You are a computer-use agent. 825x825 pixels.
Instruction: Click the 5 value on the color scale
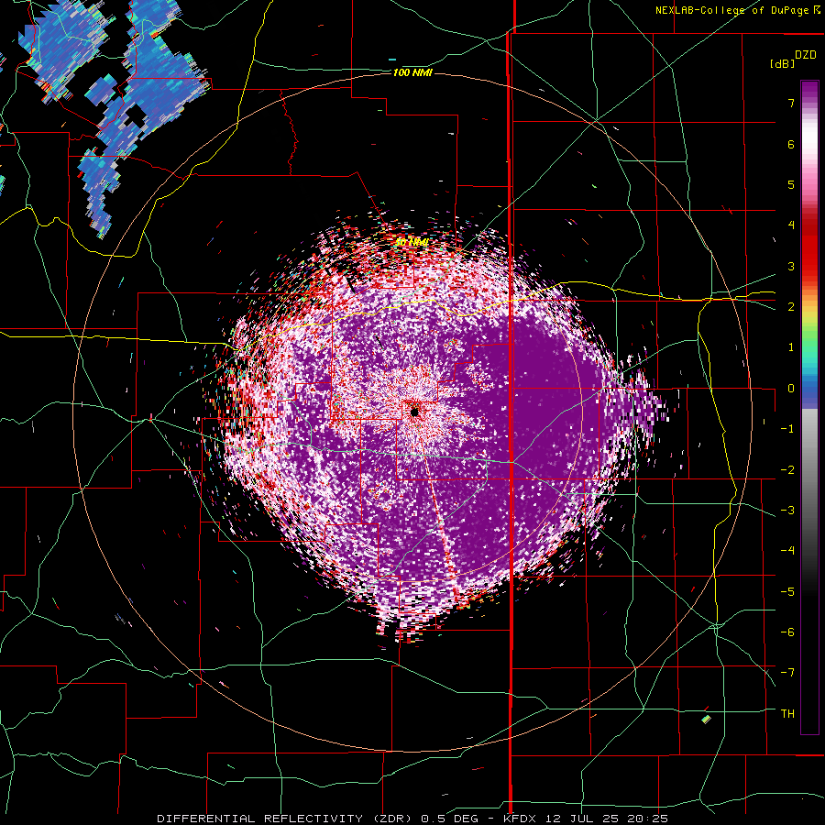click(x=791, y=184)
